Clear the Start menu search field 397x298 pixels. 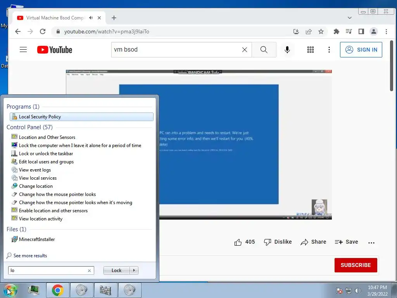pos(89,270)
